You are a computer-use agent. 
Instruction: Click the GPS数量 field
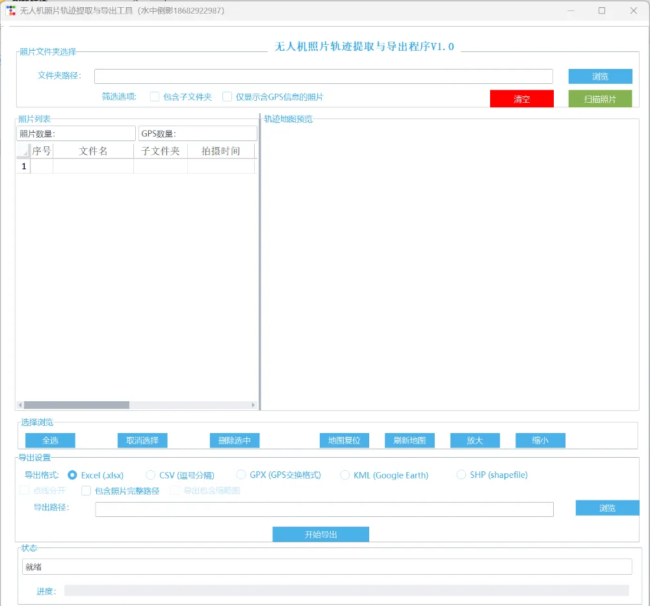[198, 133]
